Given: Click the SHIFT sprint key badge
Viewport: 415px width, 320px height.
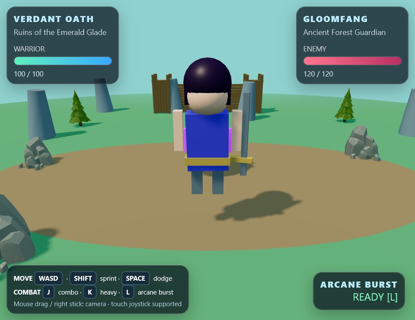Looking at the screenshot, I should pyautogui.click(x=83, y=278).
